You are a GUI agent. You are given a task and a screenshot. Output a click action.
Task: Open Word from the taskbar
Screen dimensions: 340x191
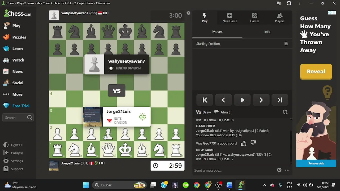click(x=229, y=185)
